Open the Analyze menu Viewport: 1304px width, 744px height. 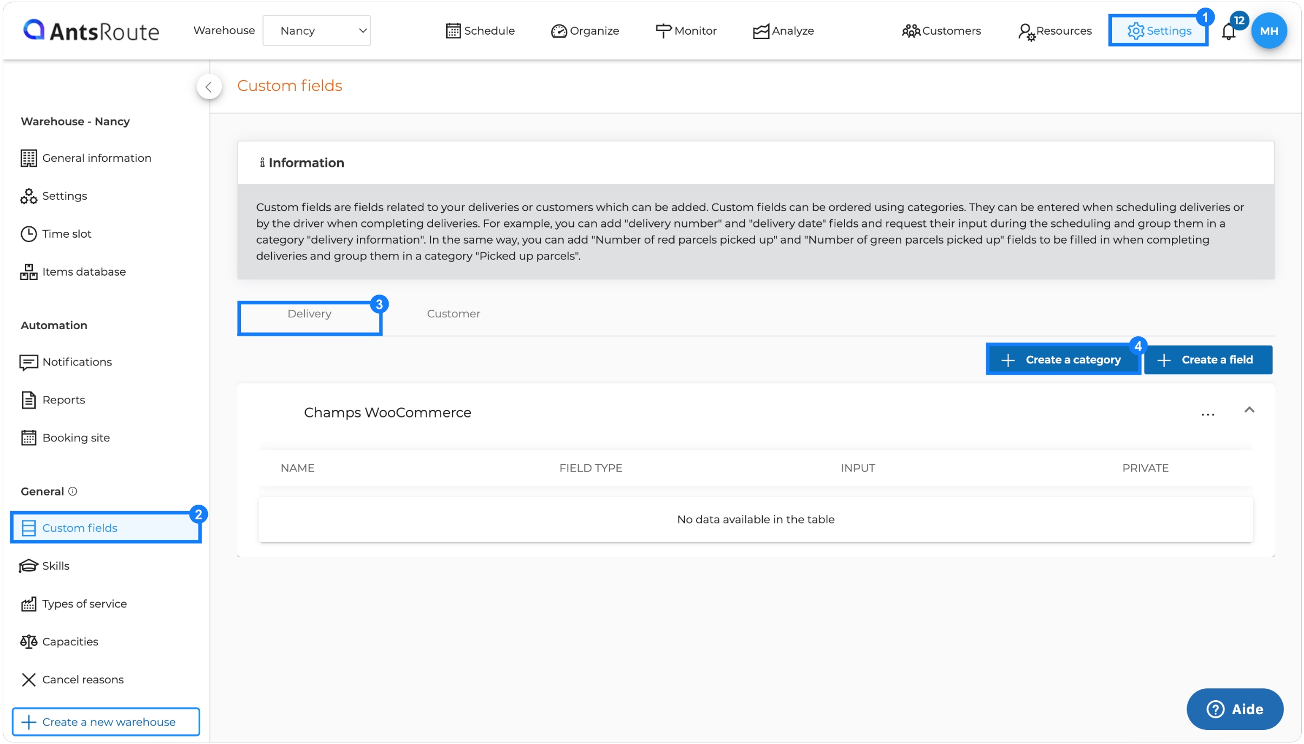point(783,31)
